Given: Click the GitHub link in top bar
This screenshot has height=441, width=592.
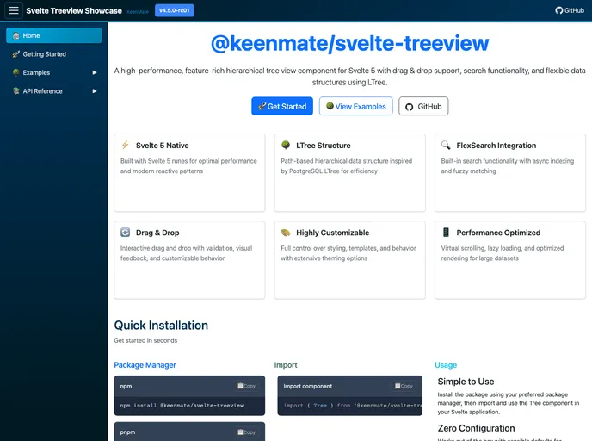Looking at the screenshot, I should 570,10.
